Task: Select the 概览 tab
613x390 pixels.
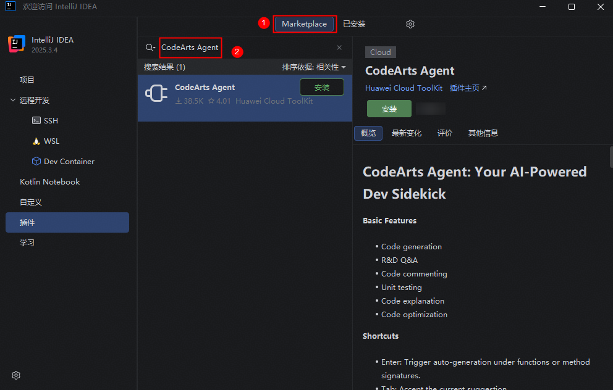Action: (x=368, y=133)
